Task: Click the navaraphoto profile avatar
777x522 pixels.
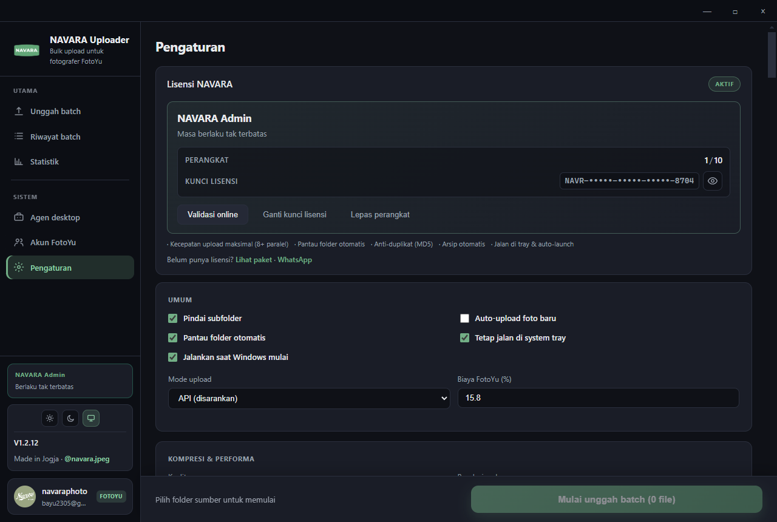Action: (25, 497)
